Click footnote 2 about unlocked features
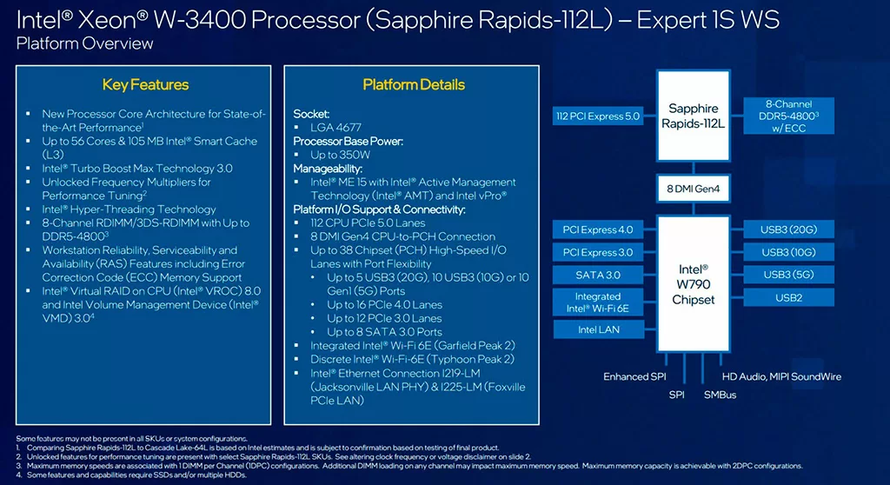The height and width of the screenshot is (485, 890). coord(273,456)
